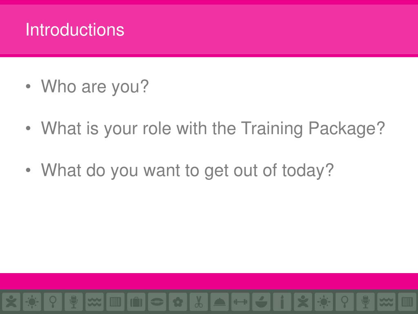The width and height of the screenshot is (418, 314).
Task: Click the food cloche icon
Action: (219, 302)
